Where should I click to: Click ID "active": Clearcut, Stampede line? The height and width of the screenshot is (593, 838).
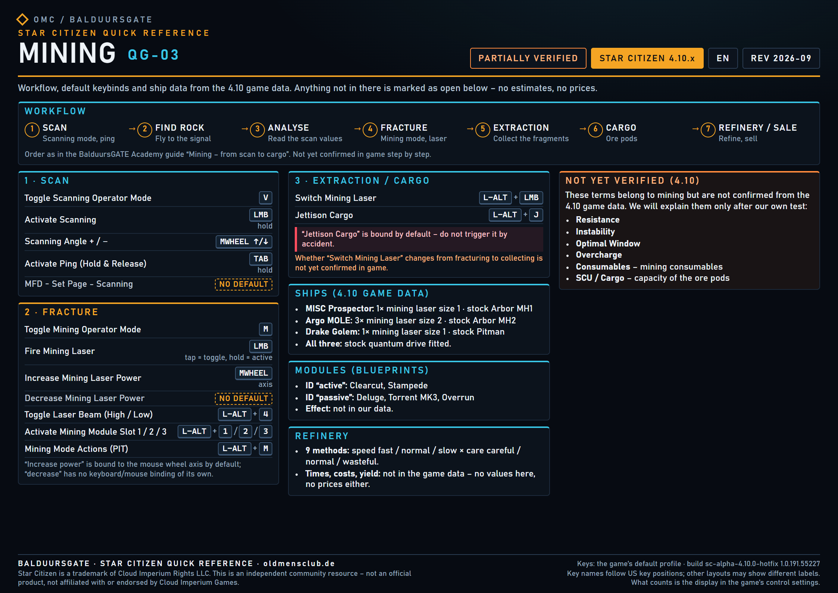click(366, 386)
